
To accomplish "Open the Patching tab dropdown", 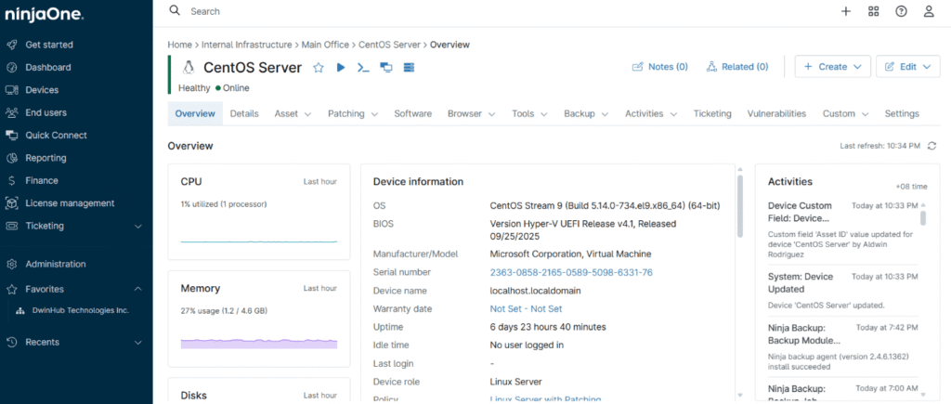I will point(353,113).
